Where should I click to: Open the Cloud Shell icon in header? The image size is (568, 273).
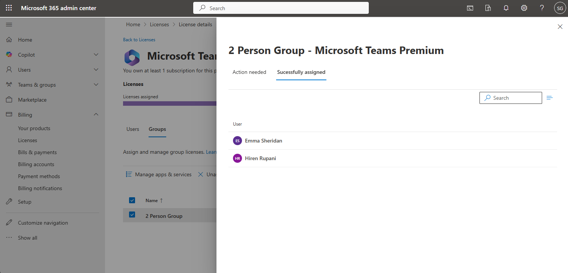pos(470,8)
